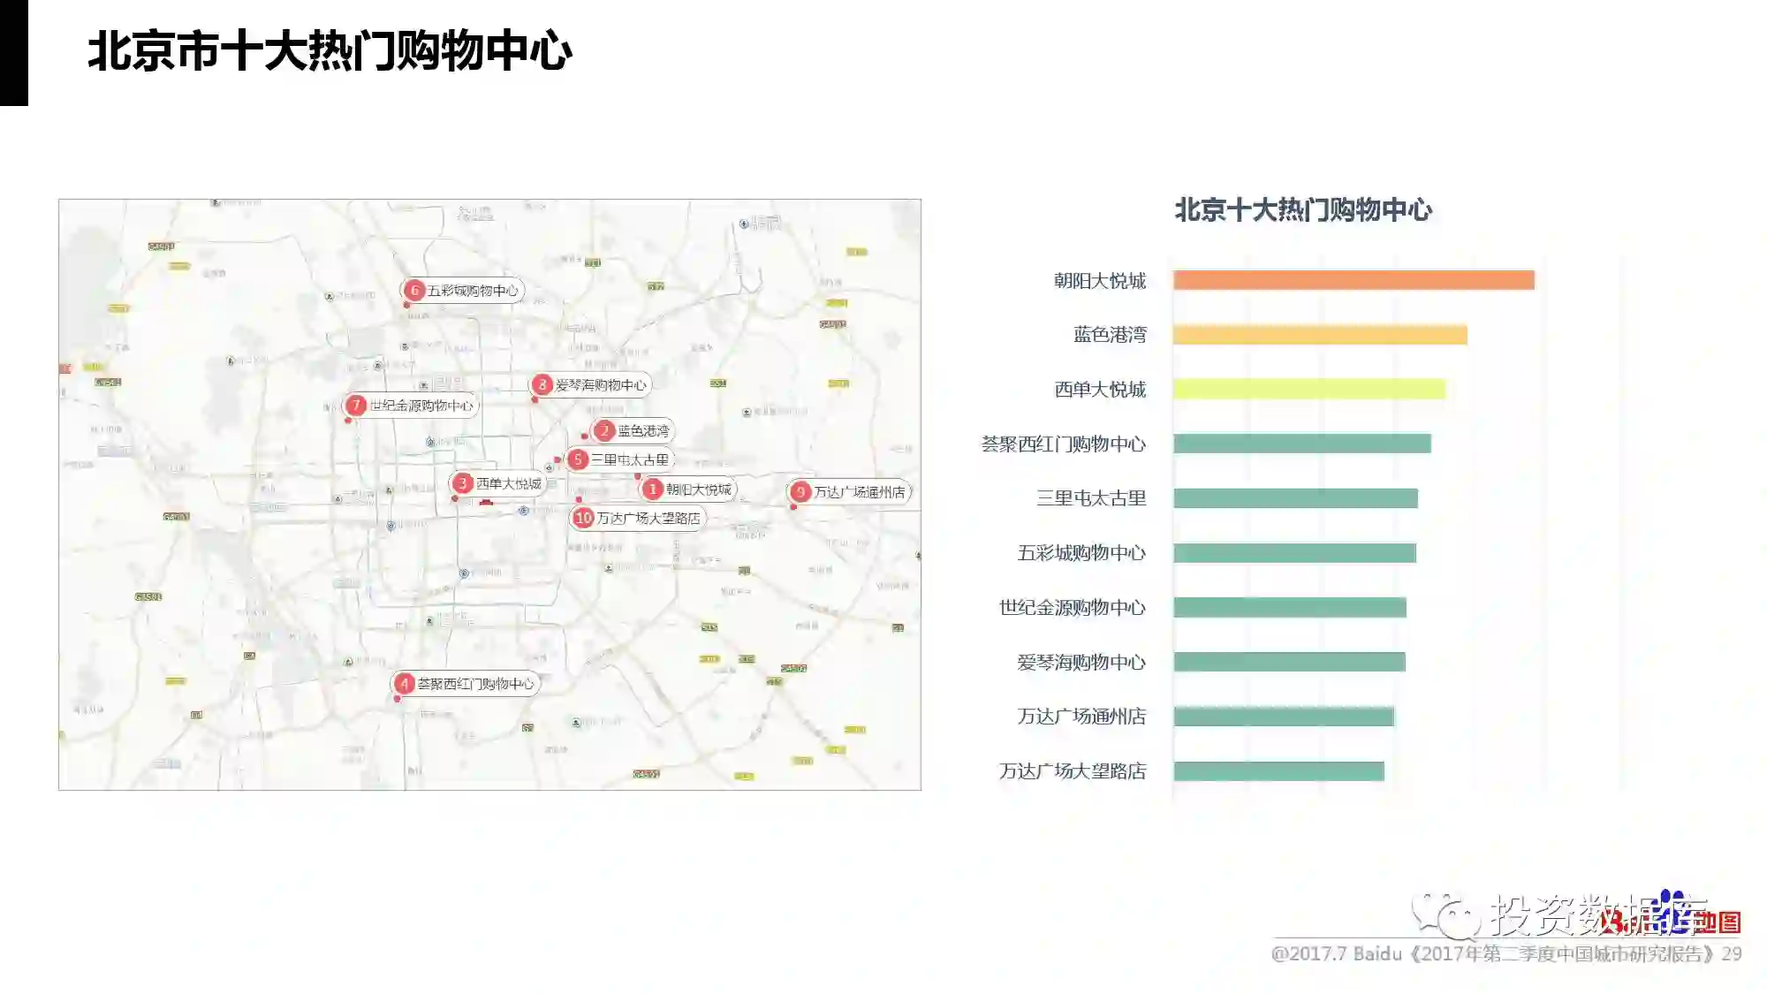This screenshot has height=994, width=1767.
Task: Select map marker 10 万达广场大望路店
Action: (x=583, y=518)
